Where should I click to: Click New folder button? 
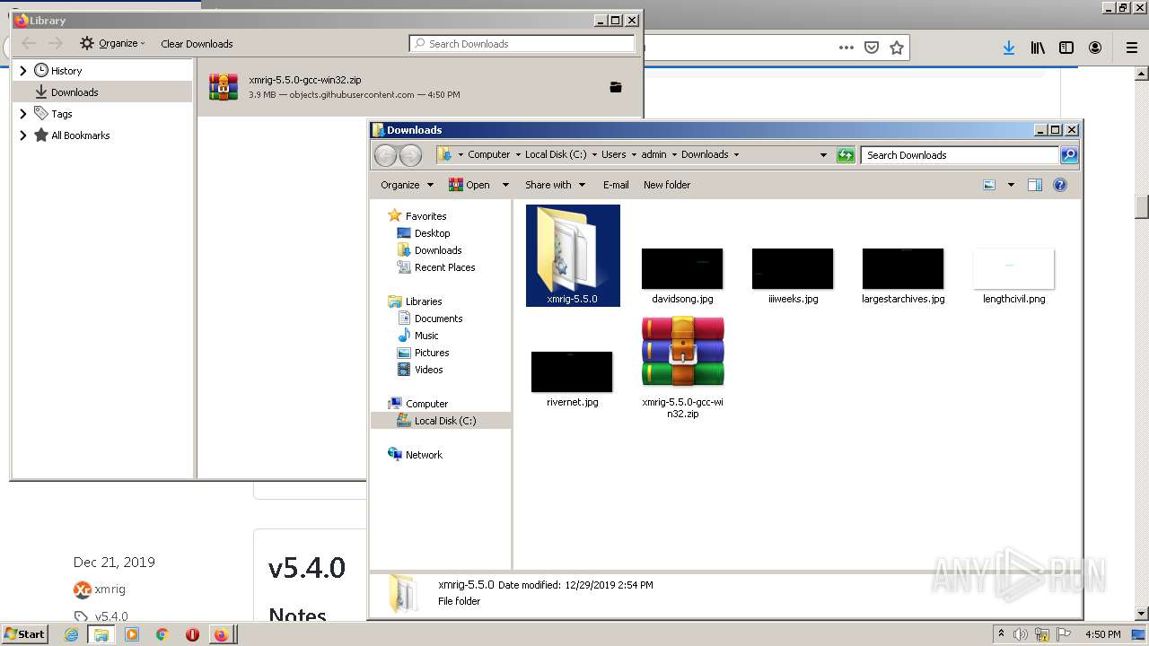click(667, 185)
